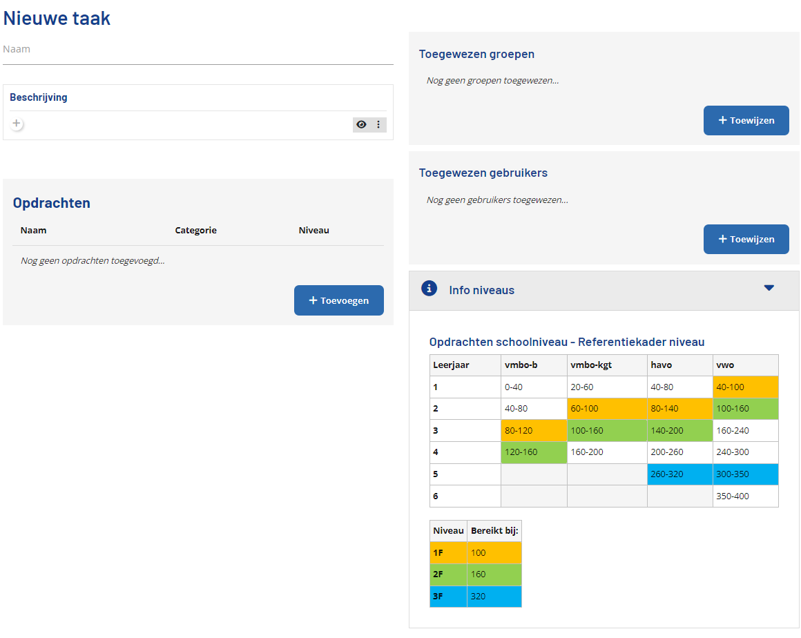801x638 pixels.
Task: Click Toewijzen under Toegewezen groepen
Action: pos(746,121)
